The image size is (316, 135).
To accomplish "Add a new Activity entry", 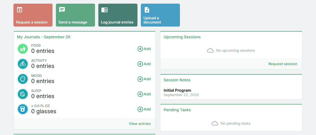I will [x=144, y=64].
